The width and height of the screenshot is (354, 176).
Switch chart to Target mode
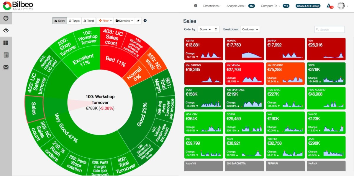(74, 21)
